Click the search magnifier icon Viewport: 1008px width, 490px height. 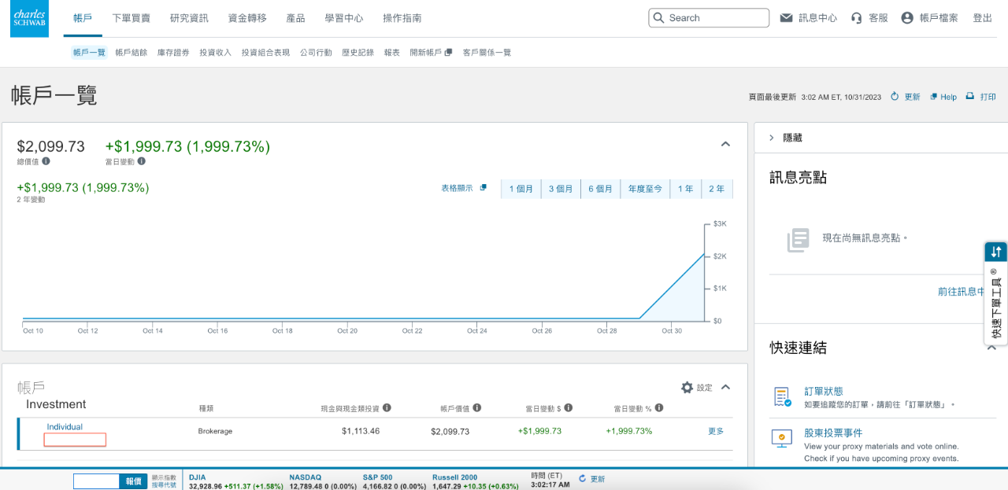pos(658,18)
